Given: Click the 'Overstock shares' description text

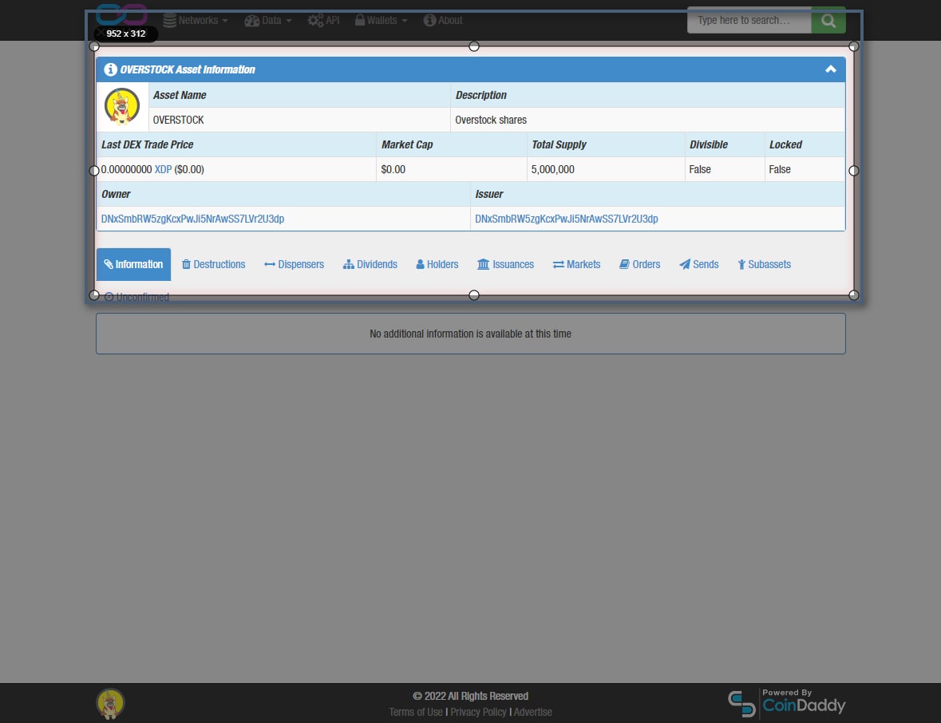Looking at the screenshot, I should click(491, 120).
